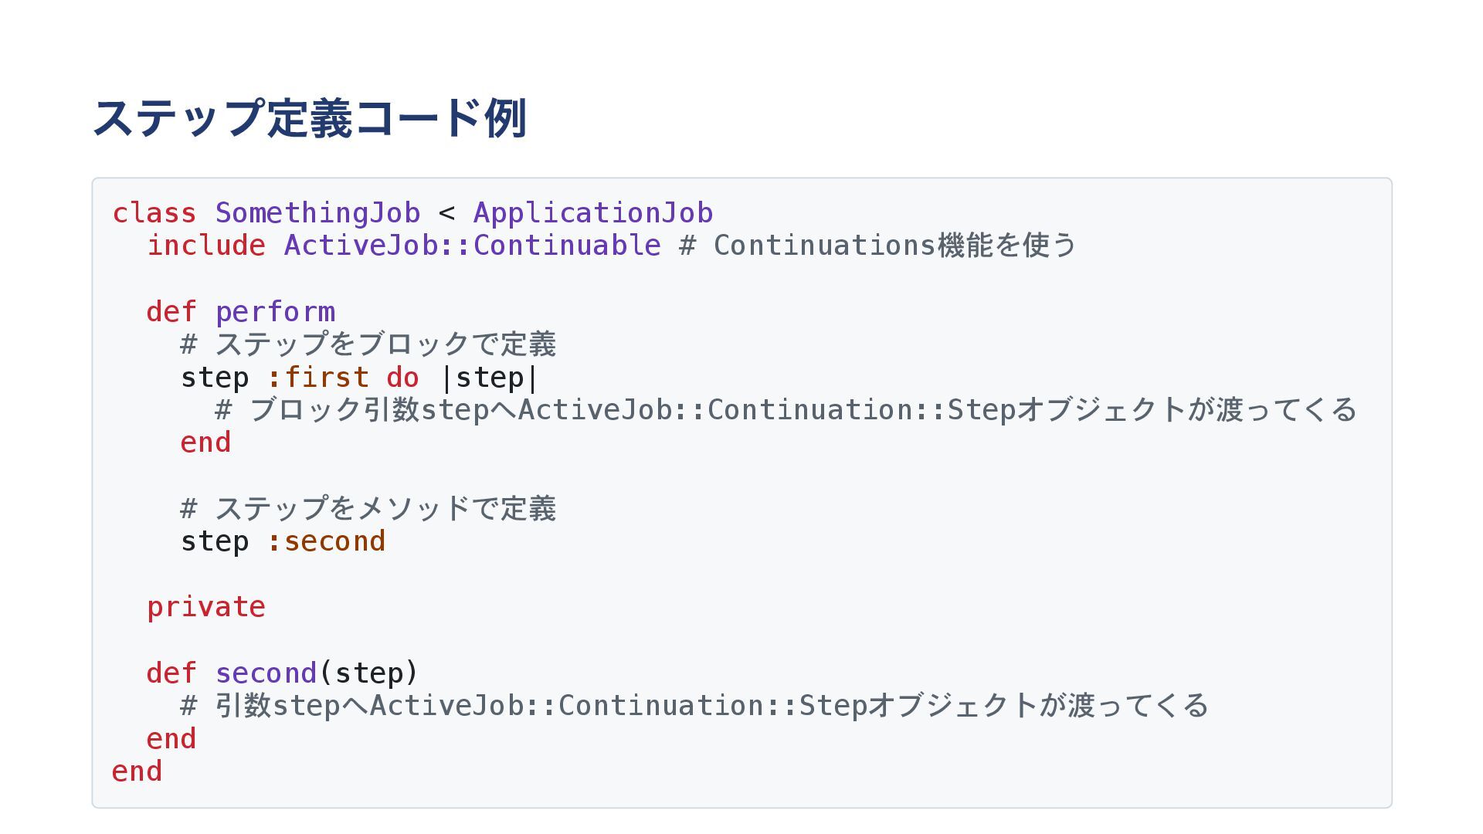The height and width of the screenshot is (834, 1483).
Task: Click ActiveJob::Continuable module name
Action: [x=472, y=246]
